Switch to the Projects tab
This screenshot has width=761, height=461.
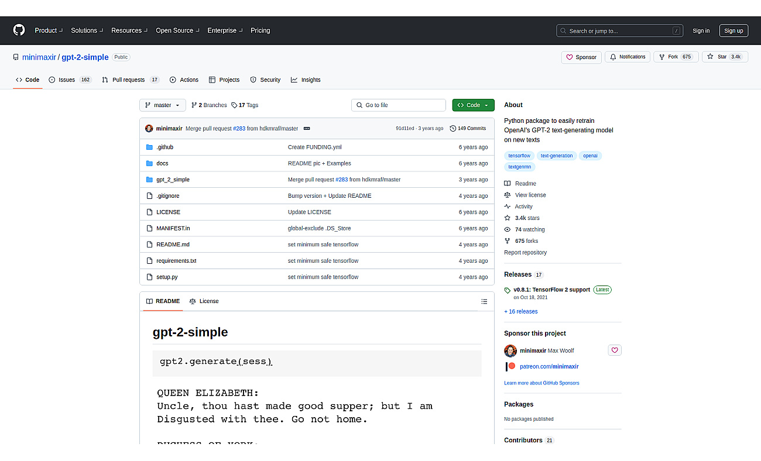(224, 80)
